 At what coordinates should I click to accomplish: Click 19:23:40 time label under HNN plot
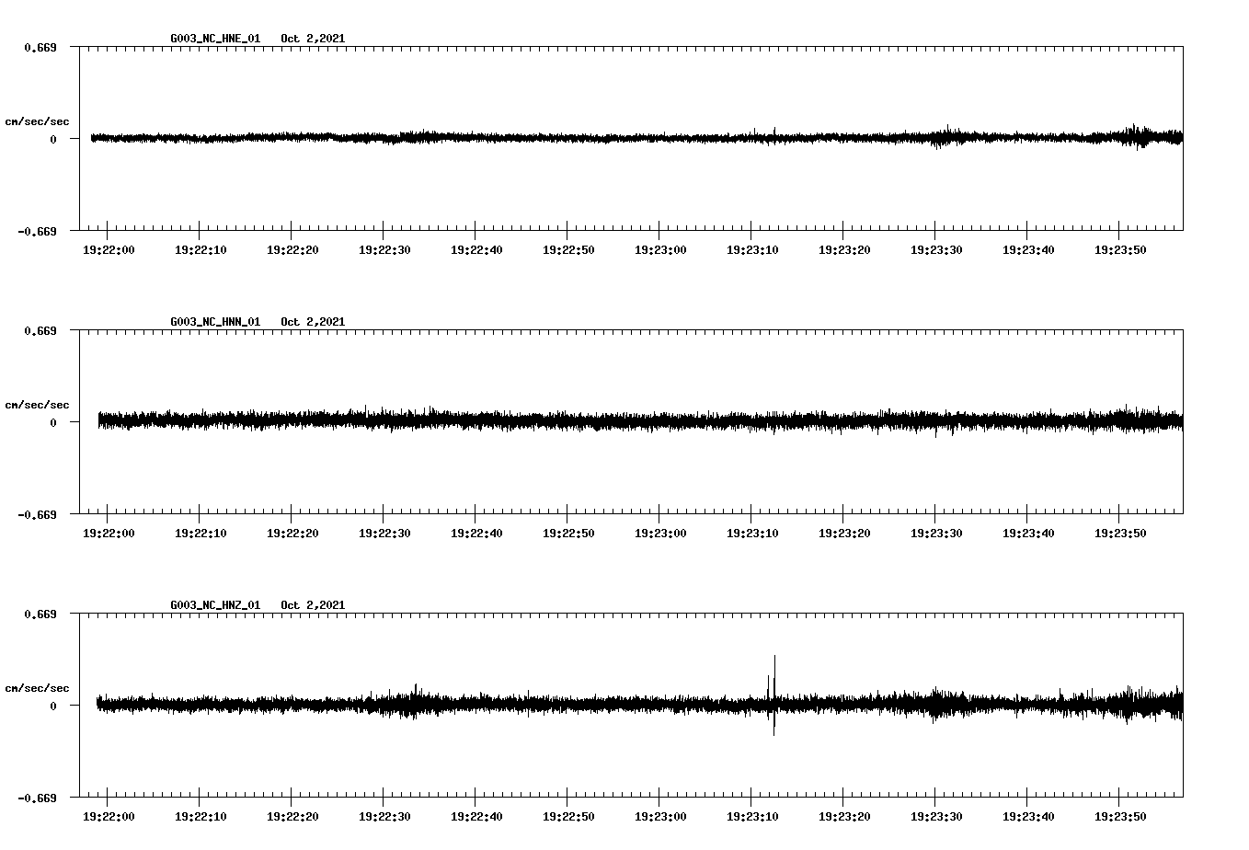(x=1028, y=533)
